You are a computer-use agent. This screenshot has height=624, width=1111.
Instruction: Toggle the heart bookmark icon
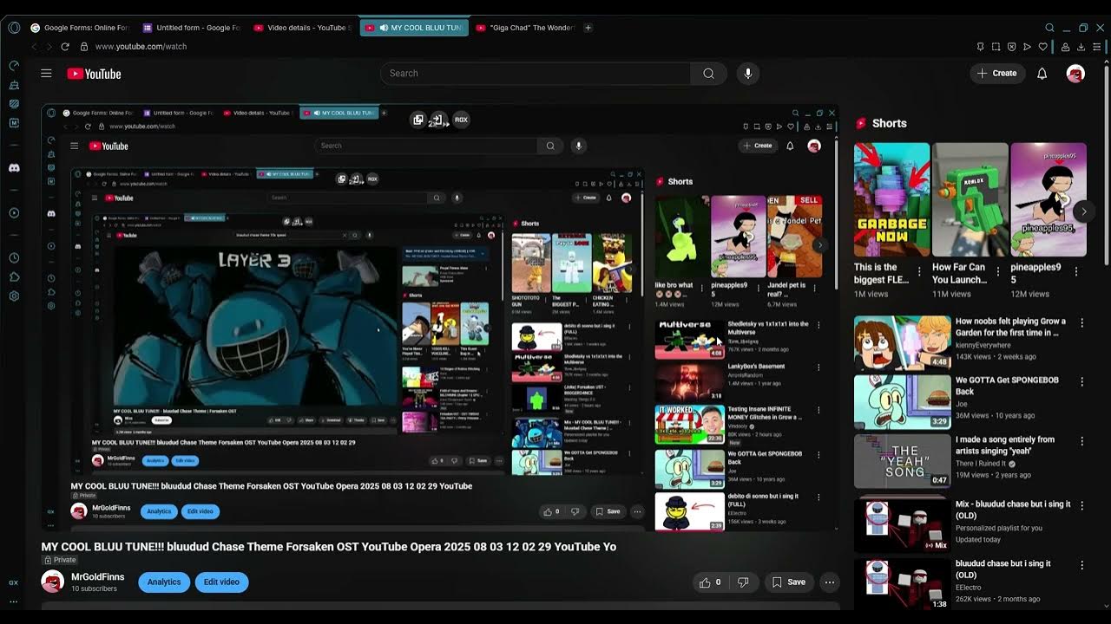(1043, 47)
